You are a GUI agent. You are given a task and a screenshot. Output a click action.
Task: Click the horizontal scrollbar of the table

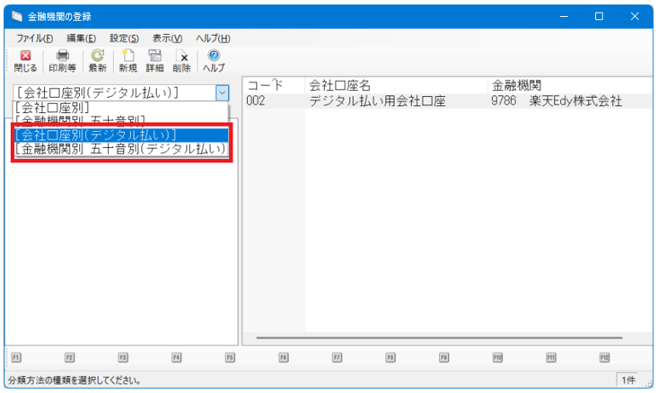point(439,337)
